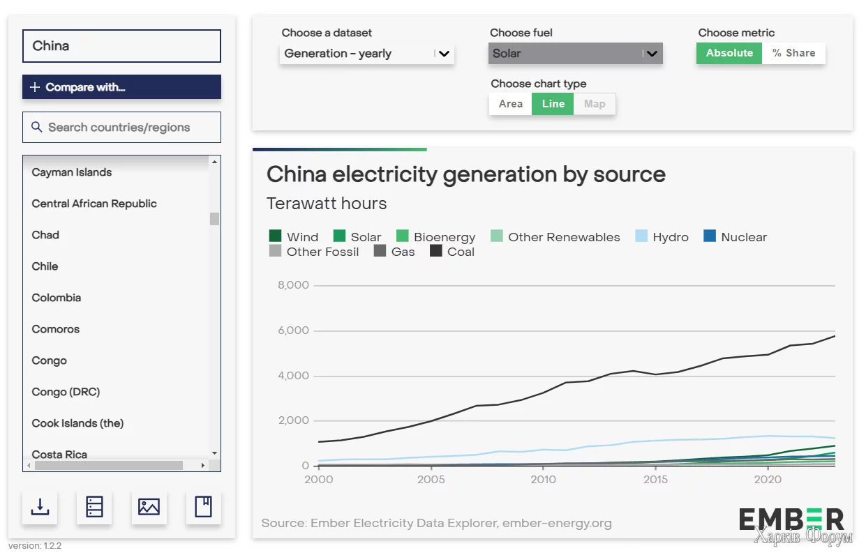Select Chile from the country list
This screenshot has width=866, height=555.
(x=45, y=266)
